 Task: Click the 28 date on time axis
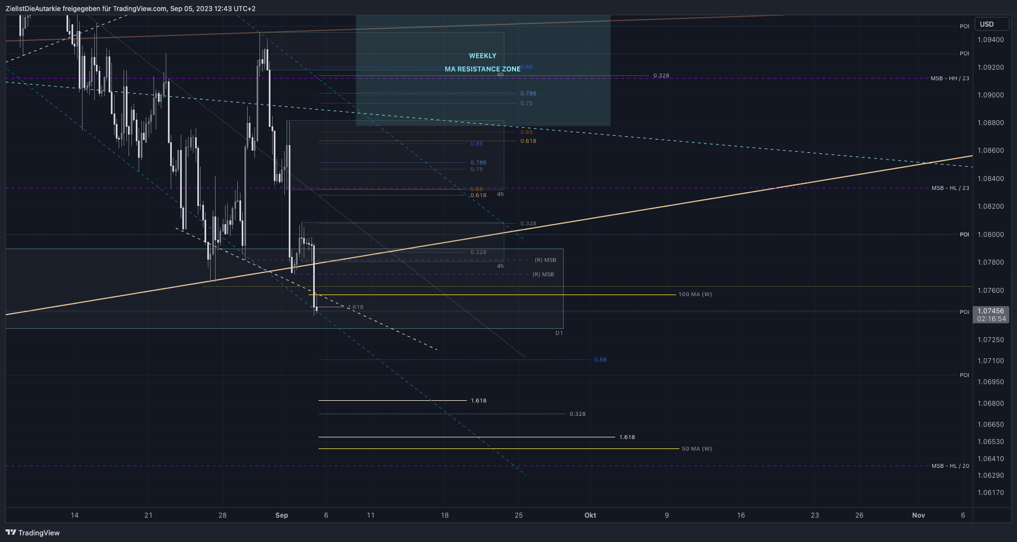pos(223,515)
